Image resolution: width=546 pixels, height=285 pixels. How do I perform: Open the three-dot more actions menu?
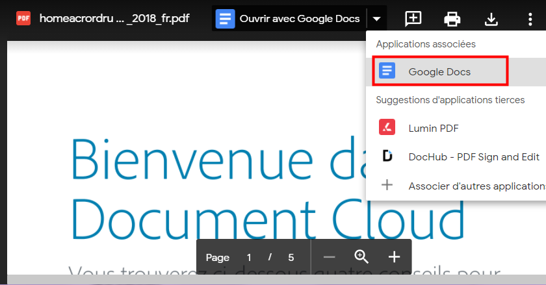[x=530, y=19]
